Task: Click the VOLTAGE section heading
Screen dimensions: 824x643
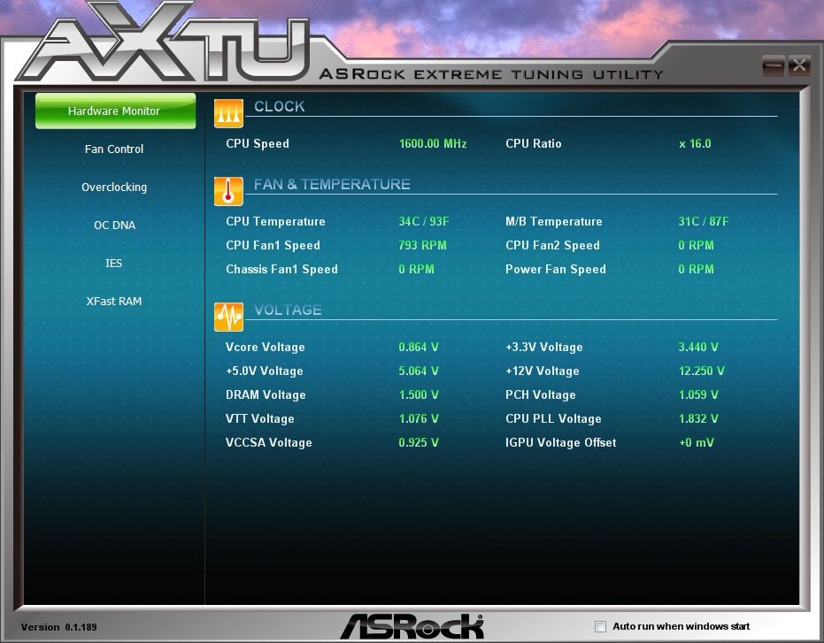Action: [288, 310]
